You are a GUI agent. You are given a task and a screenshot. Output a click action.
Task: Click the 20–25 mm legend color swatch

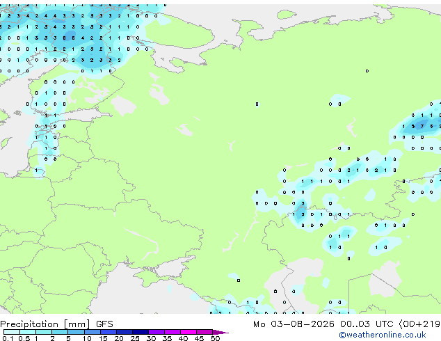pos(124,332)
